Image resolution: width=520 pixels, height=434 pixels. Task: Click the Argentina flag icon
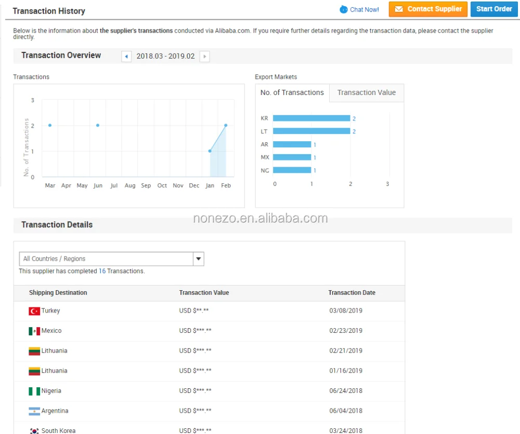[34, 411]
